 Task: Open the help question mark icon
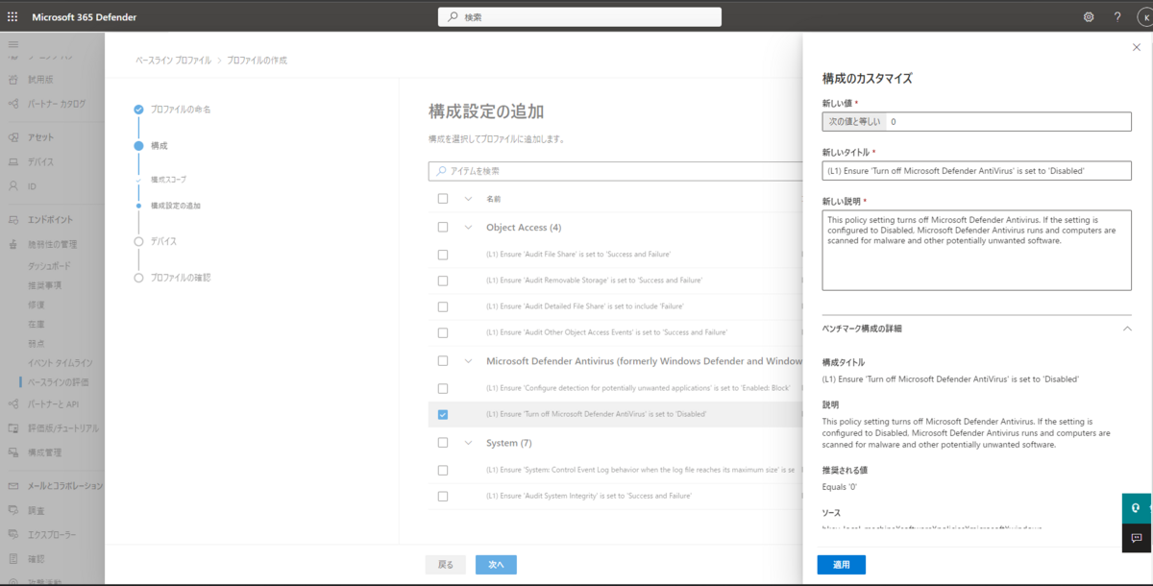1117,17
